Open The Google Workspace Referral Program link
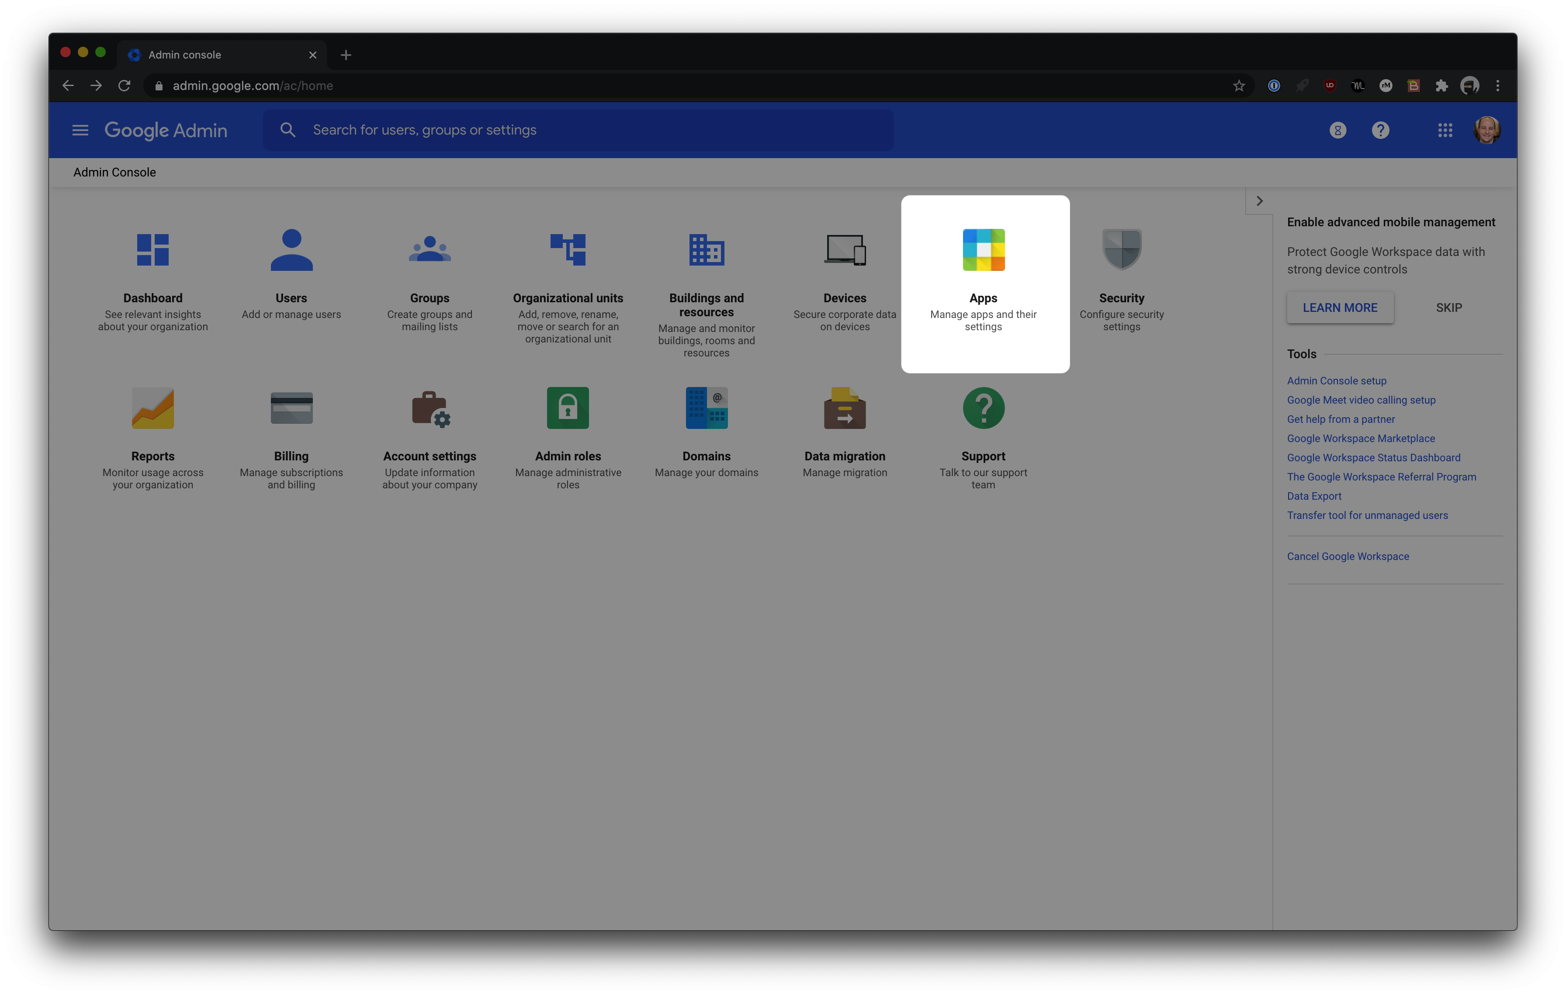The height and width of the screenshot is (995, 1566). [1381, 477]
